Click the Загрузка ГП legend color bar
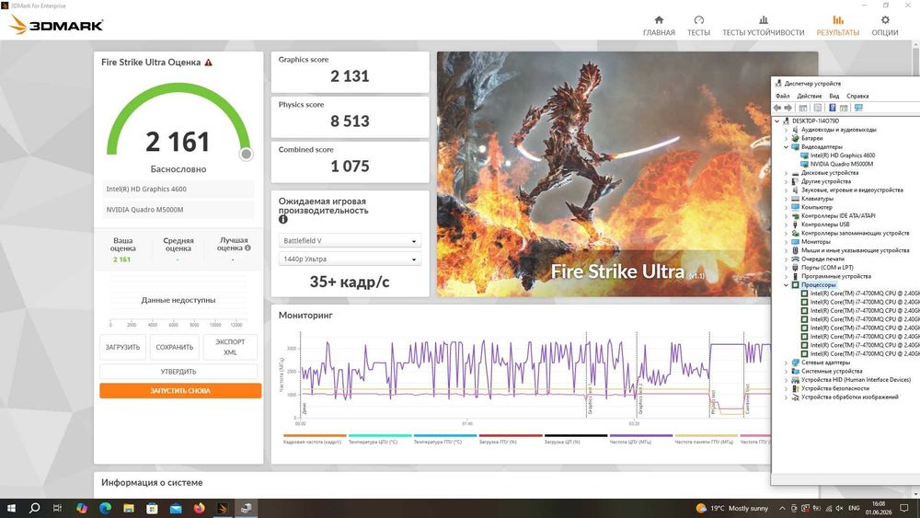Image resolution: width=920 pixels, height=518 pixels. point(511,436)
